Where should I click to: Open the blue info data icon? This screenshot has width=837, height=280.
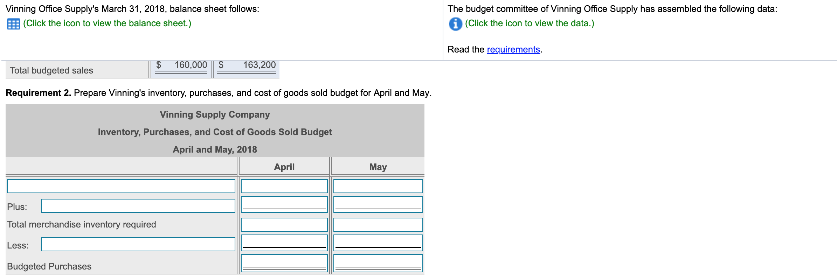point(455,24)
